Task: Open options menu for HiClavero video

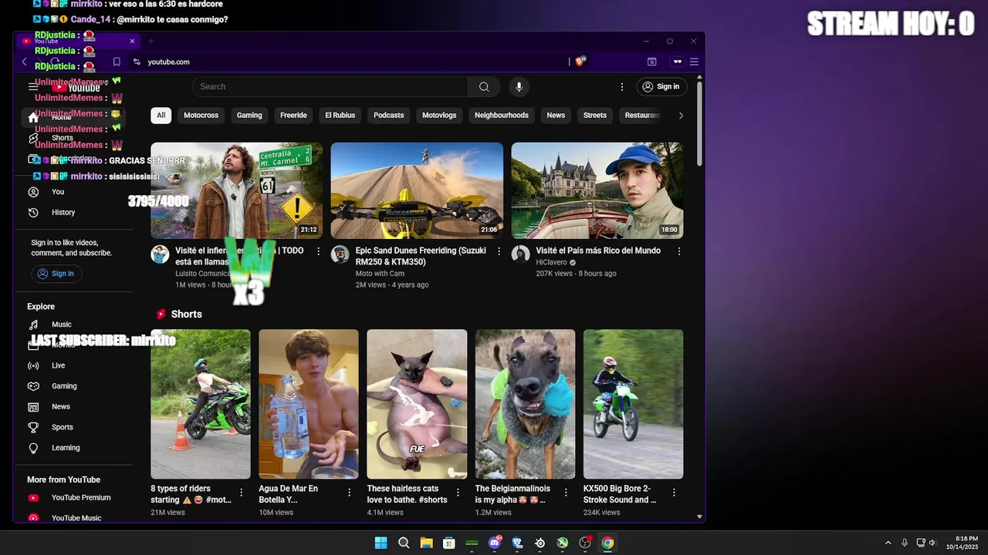Action: click(679, 251)
